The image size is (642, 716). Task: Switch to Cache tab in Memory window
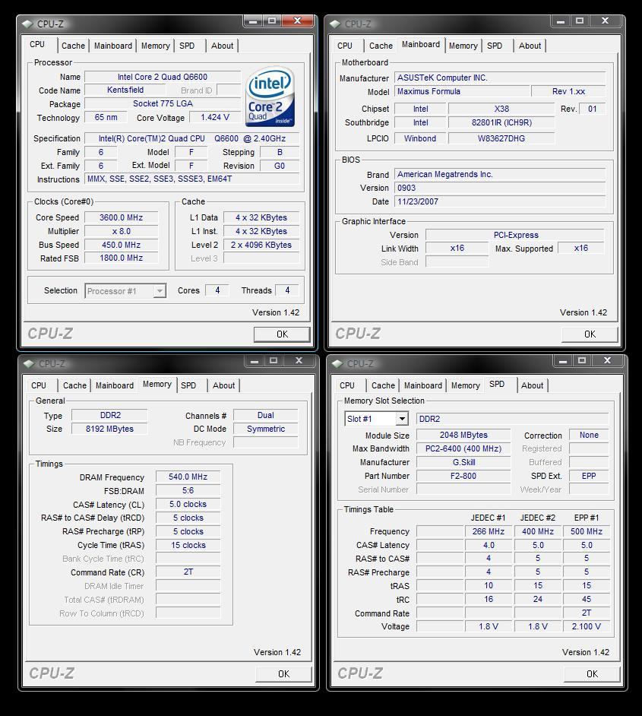click(x=74, y=385)
